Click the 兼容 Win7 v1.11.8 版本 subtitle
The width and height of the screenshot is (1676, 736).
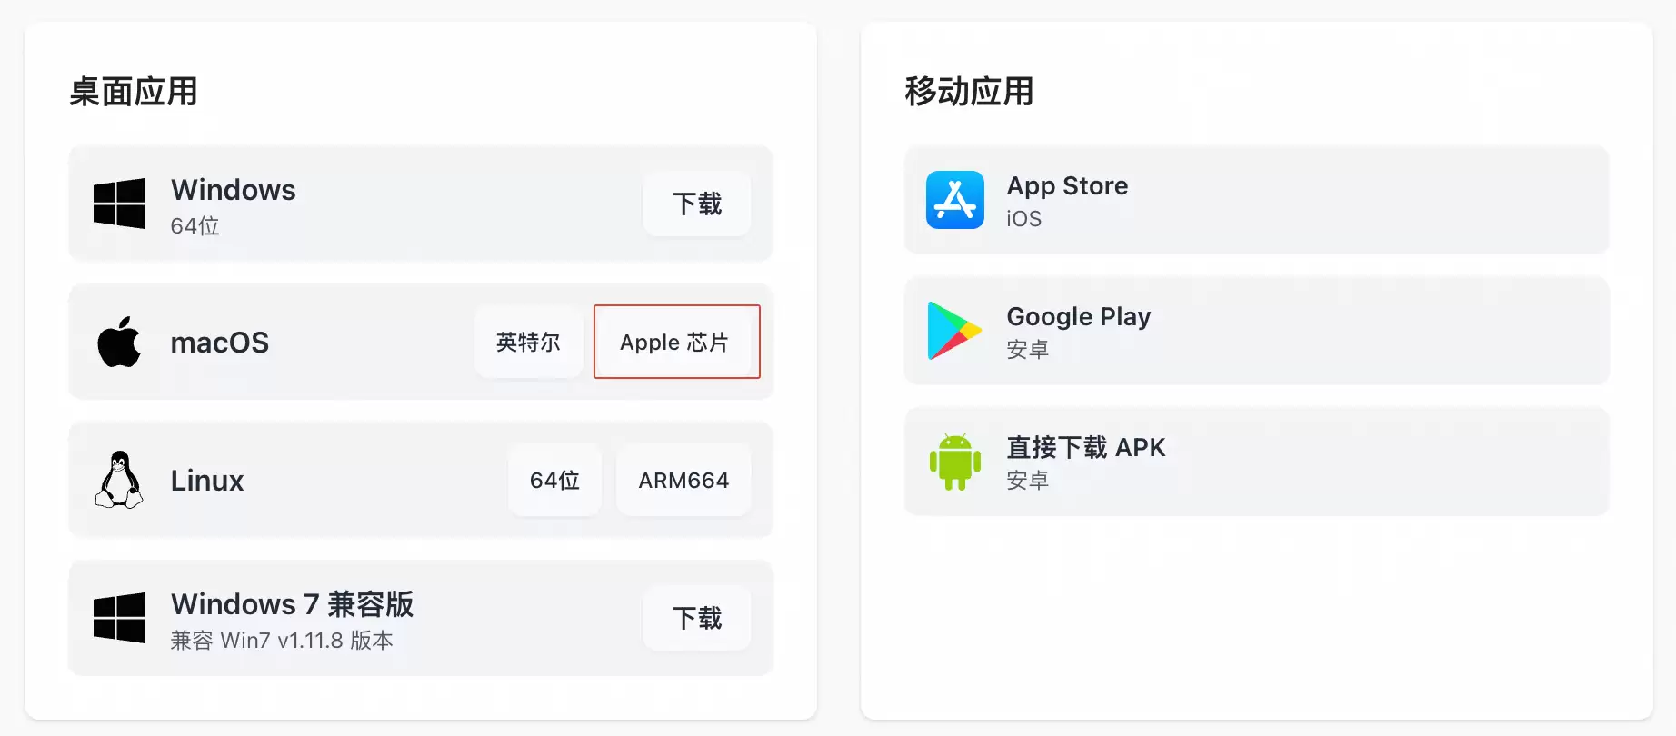point(282,641)
